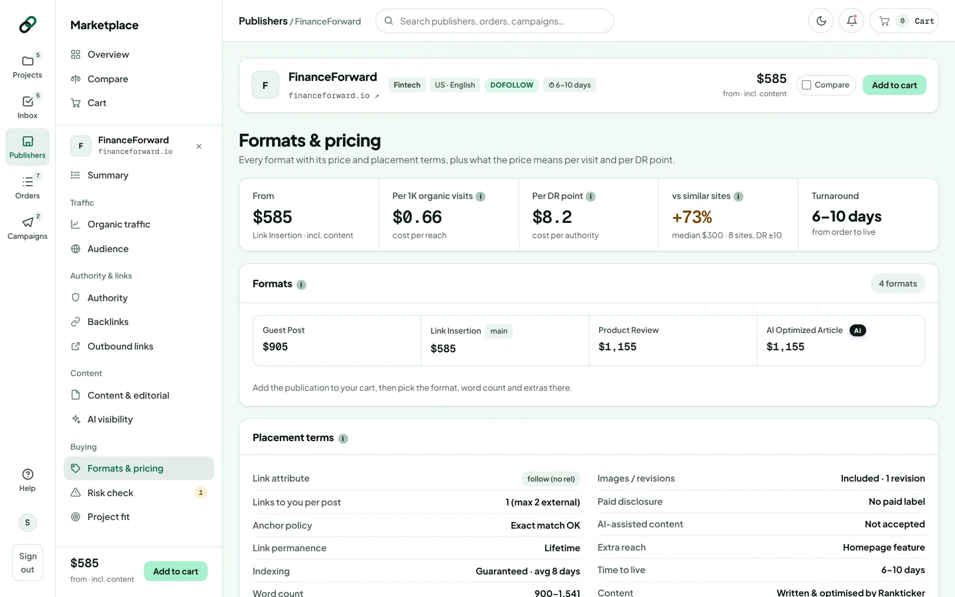Screen dimensions: 955x597
Task: Open the Summary page
Action: pyautogui.click(x=139, y=175)
